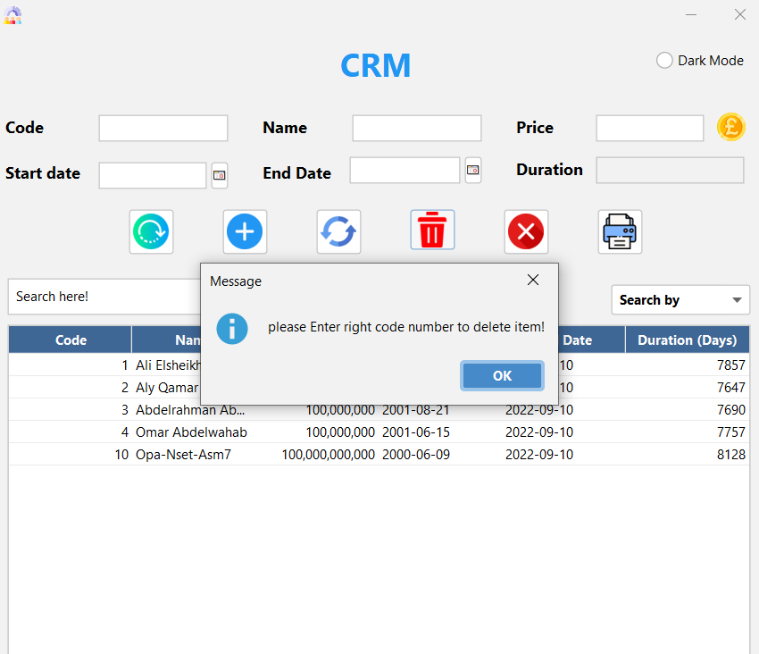Open the End Date calendar picker
Viewport: 759px width, 654px height.
click(473, 170)
